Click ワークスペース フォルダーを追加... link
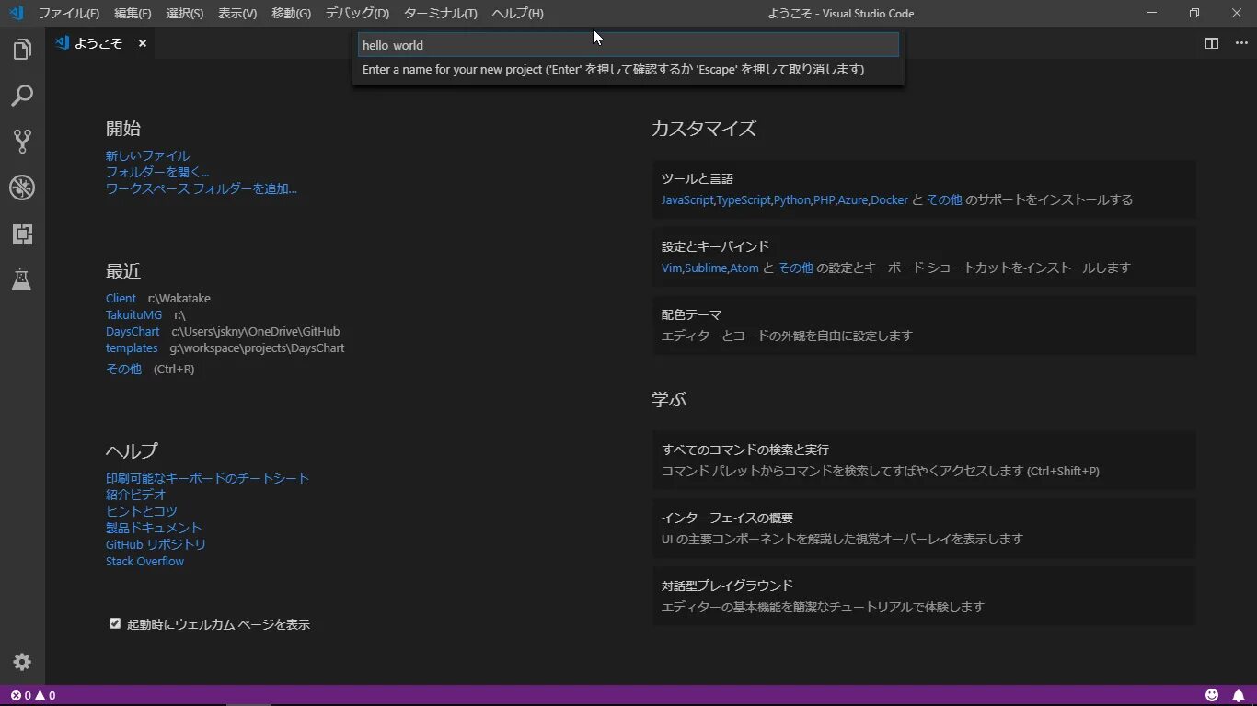 tap(202, 188)
